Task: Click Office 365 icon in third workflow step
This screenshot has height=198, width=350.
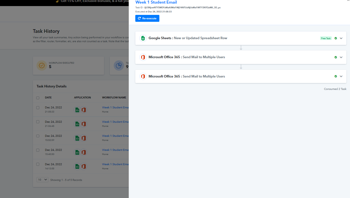Action: 143,76
